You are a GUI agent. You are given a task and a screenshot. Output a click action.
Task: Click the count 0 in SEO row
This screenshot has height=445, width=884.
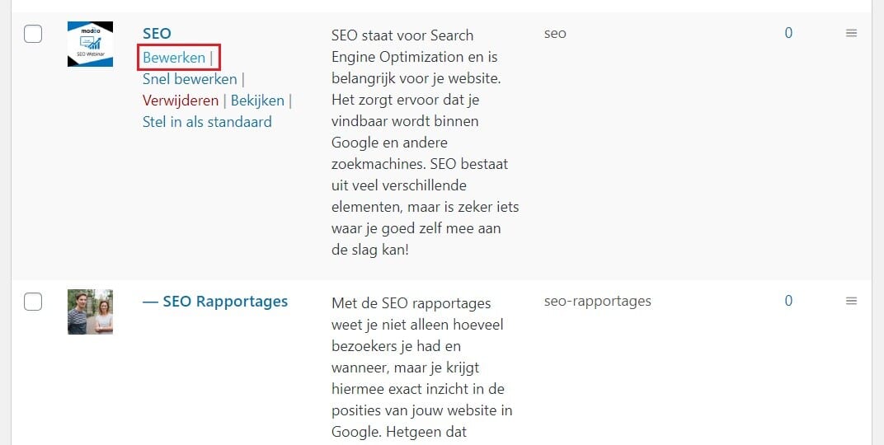coord(788,33)
